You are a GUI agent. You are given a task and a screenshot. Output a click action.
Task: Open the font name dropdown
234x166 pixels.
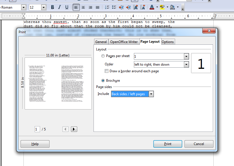(x=23, y=7)
